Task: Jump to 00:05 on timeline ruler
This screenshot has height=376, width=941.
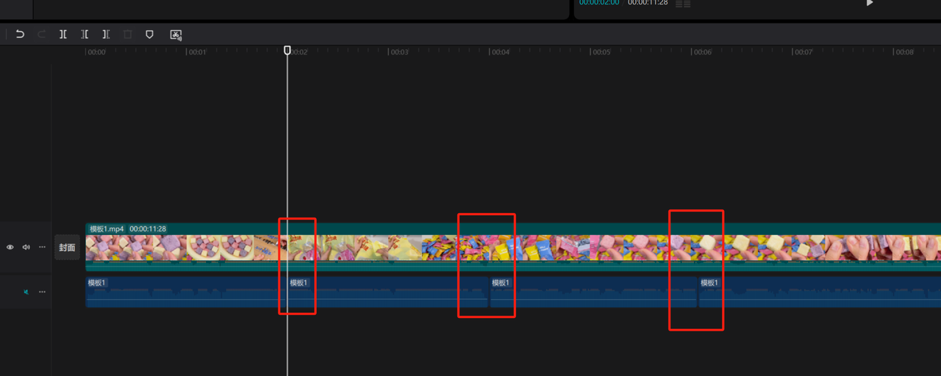Action: point(601,52)
